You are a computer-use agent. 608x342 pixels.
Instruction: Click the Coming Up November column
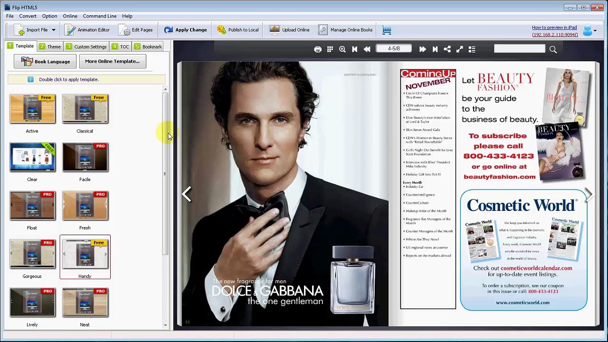pos(428,189)
